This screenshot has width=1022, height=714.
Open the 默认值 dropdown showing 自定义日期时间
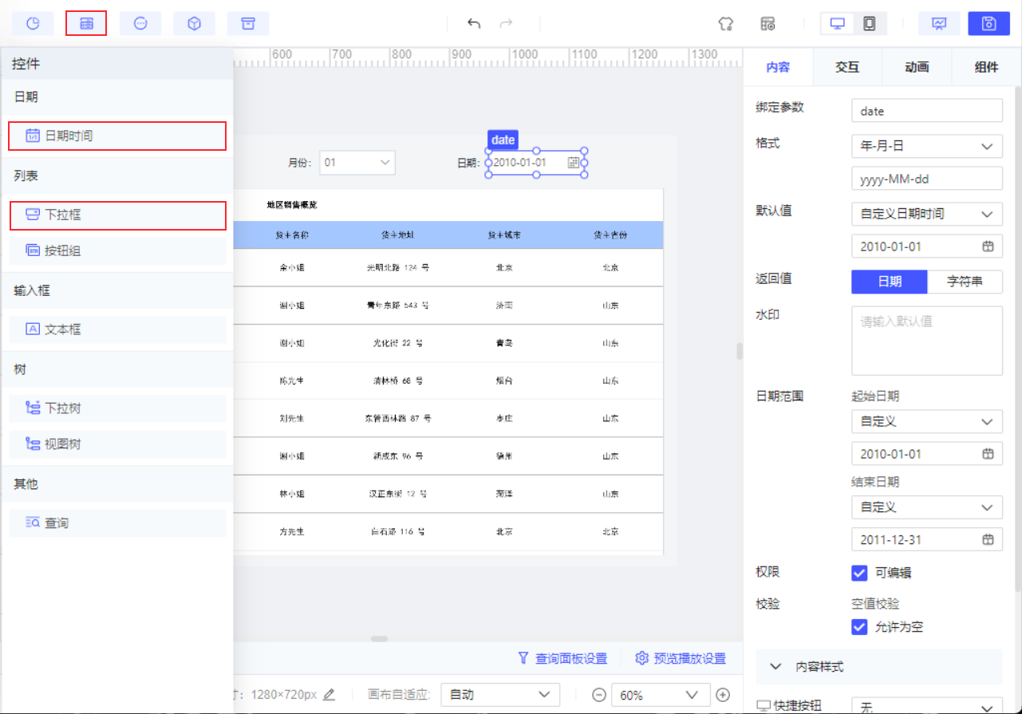pyautogui.click(x=927, y=214)
